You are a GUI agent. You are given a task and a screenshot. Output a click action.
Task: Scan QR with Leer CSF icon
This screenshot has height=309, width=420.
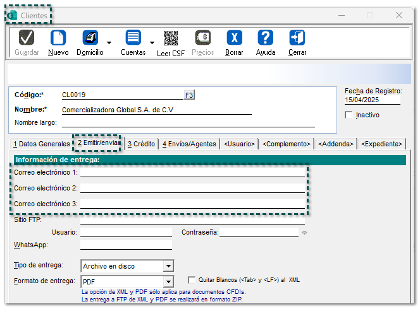[170, 38]
